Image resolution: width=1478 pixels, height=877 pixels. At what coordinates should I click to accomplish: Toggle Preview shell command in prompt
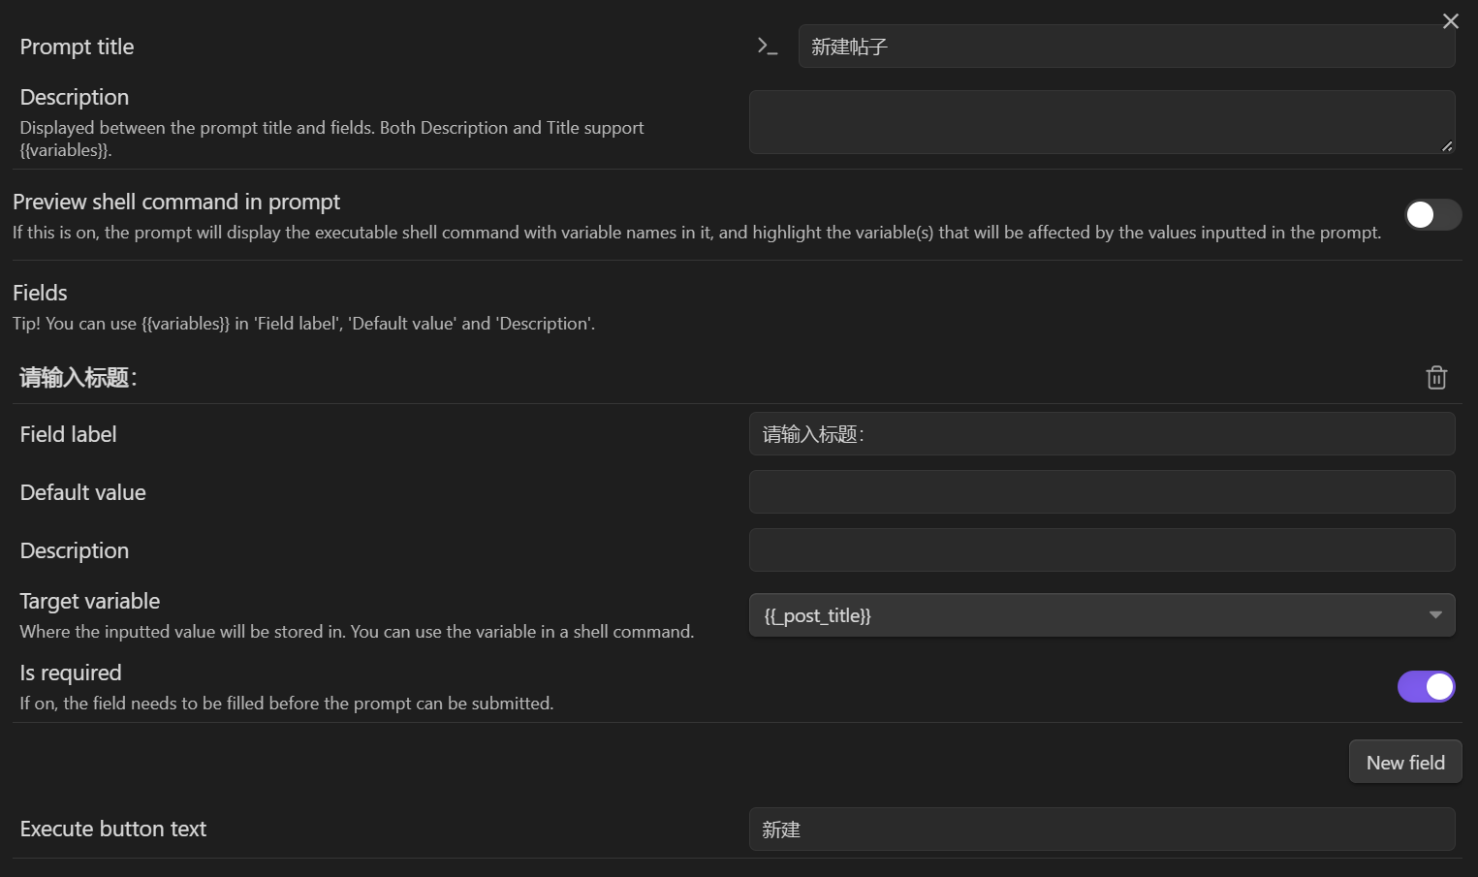(1432, 215)
